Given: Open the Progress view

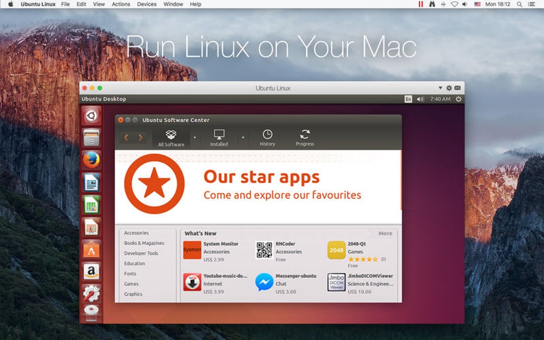Looking at the screenshot, I should [305, 138].
